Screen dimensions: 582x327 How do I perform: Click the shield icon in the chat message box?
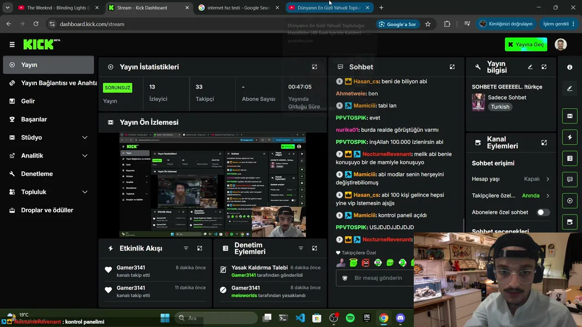pyautogui.click(x=345, y=278)
